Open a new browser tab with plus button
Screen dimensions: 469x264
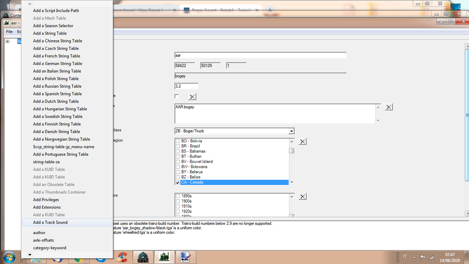pyautogui.click(x=270, y=9)
